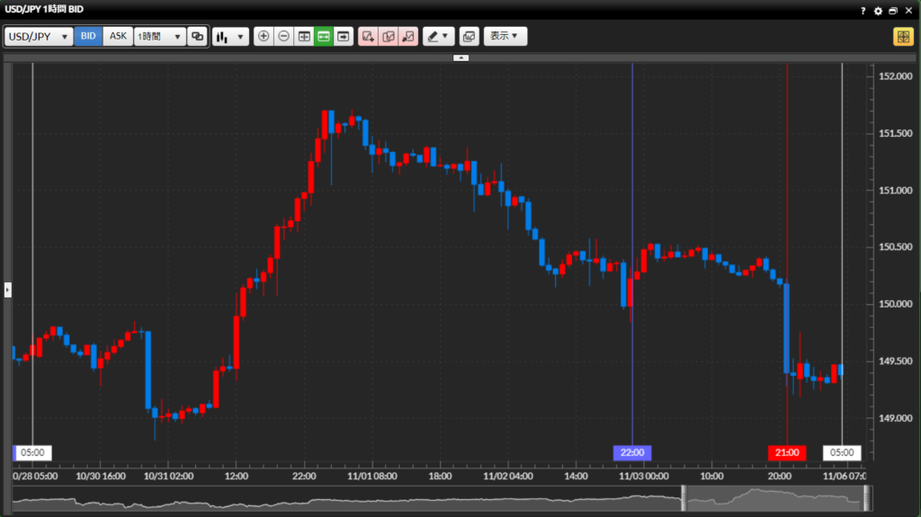Switch price display to ASK
This screenshot has width=921, height=517.
[x=118, y=37]
